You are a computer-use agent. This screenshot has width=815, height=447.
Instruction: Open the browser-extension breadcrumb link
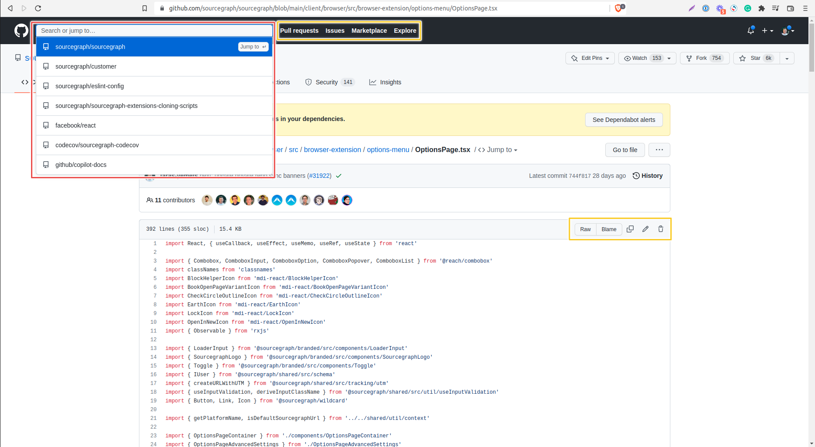pyautogui.click(x=333, y=150)
